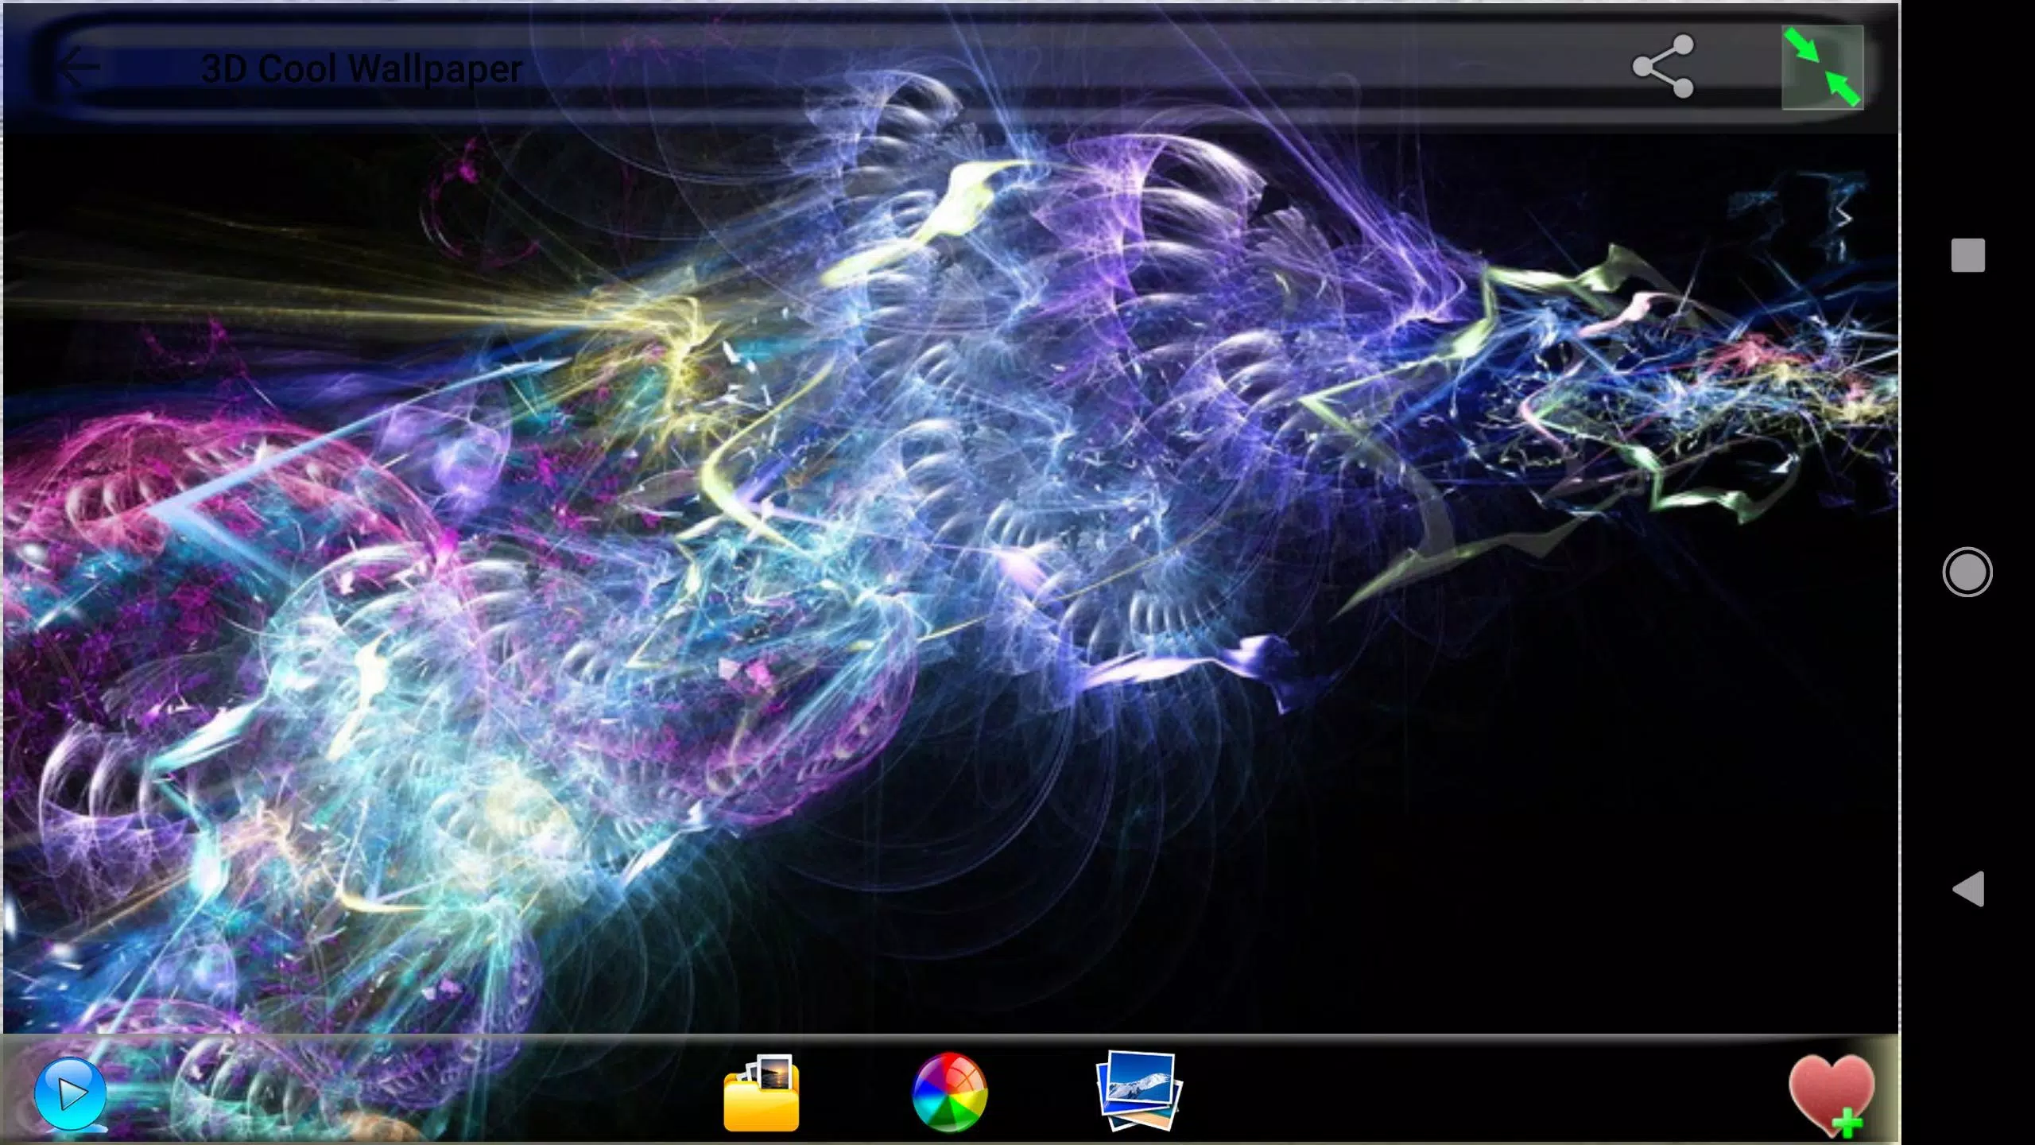Share the current wallpaper

pyautogui.click(x=1663, y=67)
